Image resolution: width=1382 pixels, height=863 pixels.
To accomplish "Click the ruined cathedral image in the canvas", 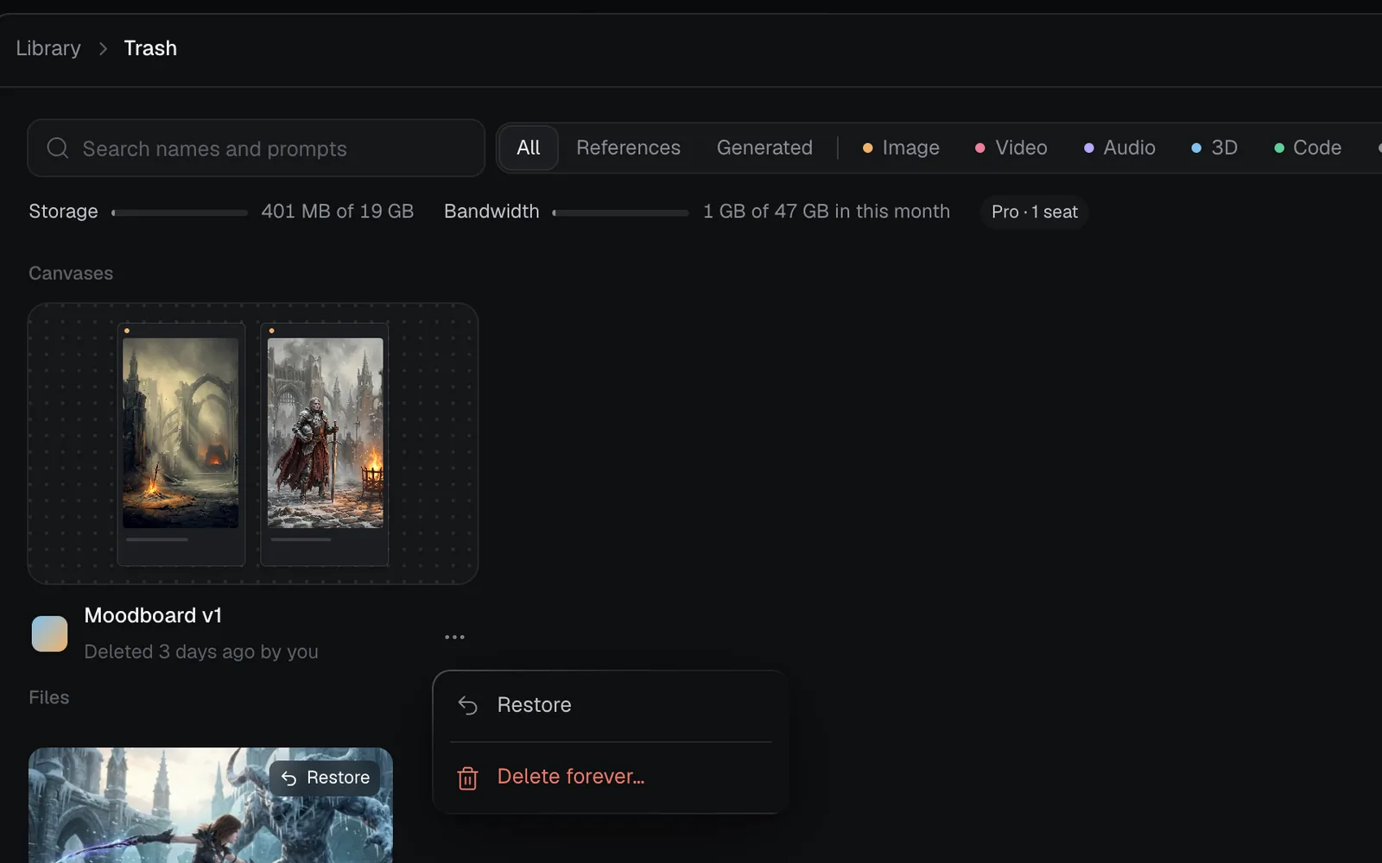I will [181, 432].
